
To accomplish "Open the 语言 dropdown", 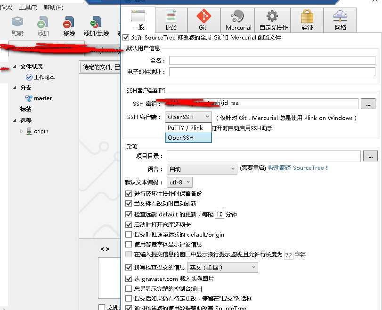I will pyautogui.click(x=202, y=169).
